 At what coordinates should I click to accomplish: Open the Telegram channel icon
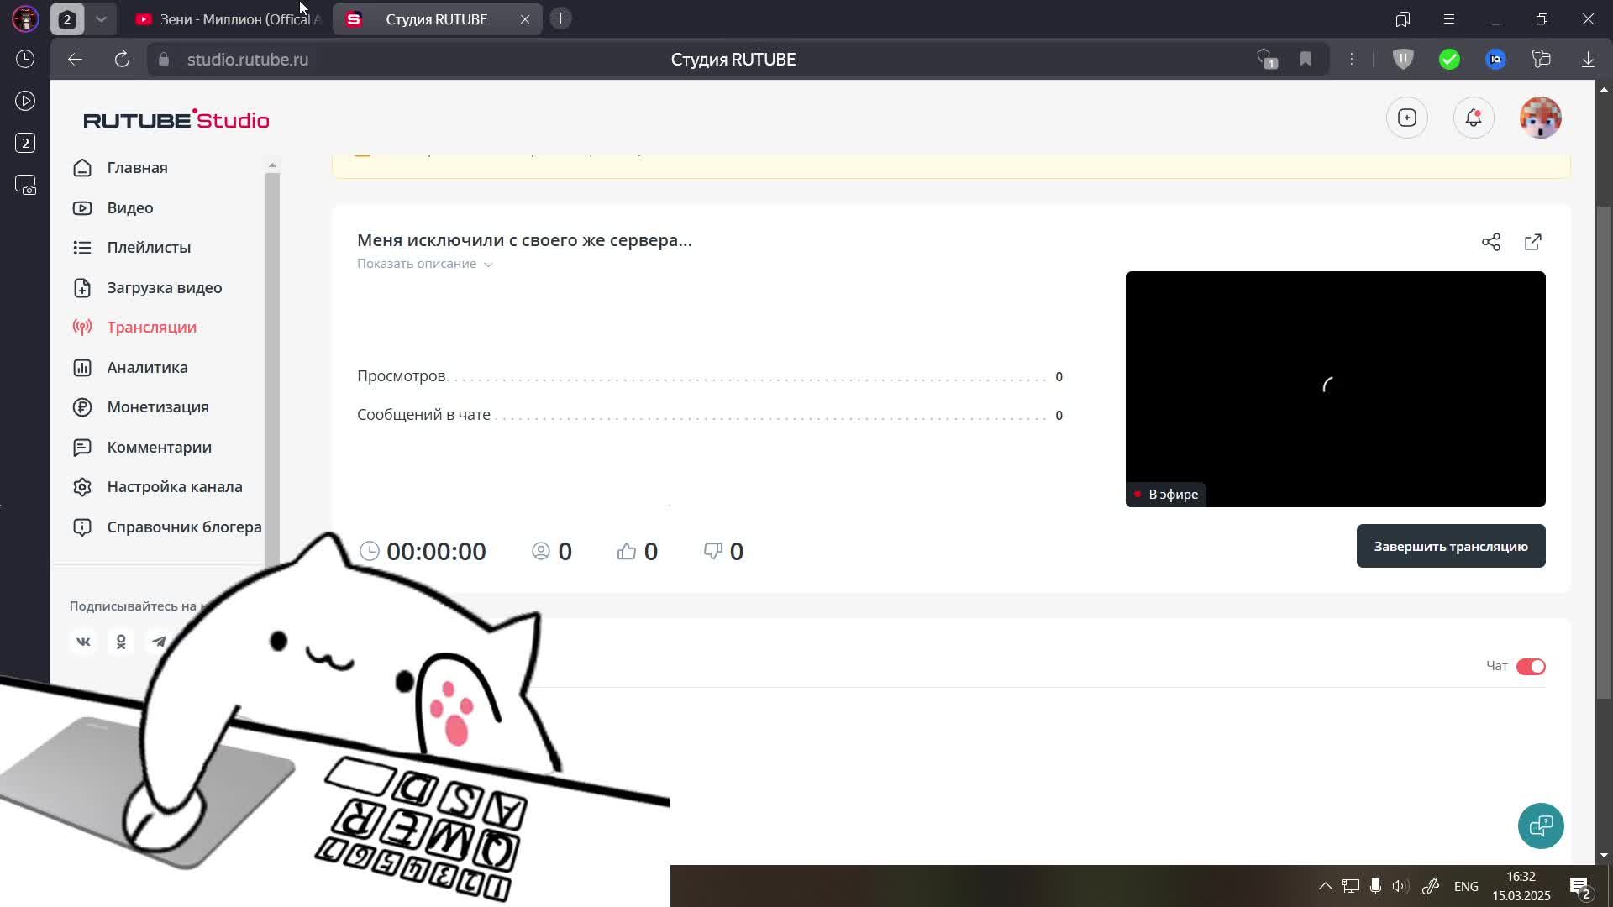click(159, 641)
